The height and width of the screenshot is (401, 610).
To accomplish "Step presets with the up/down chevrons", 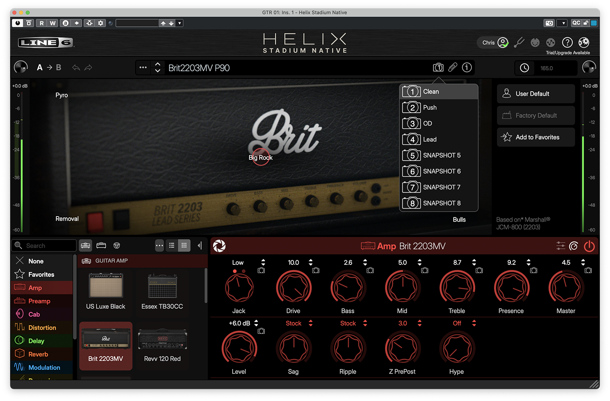I will [158, 67].
